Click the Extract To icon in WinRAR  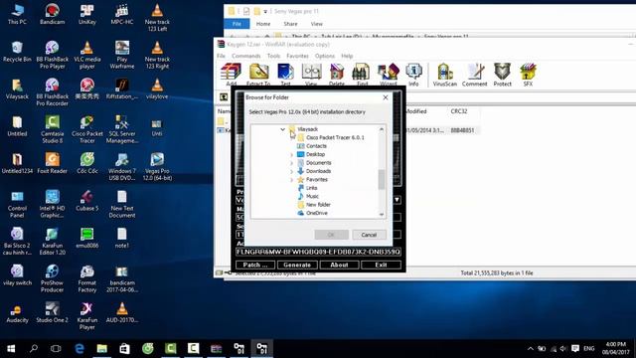coord(258,75)
